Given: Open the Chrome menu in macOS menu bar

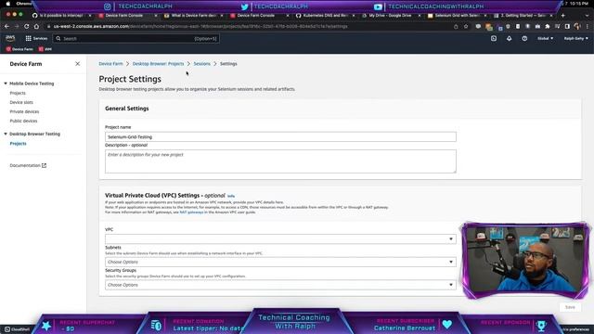Looking at the screenshot, I should click(x=24, y=4).
